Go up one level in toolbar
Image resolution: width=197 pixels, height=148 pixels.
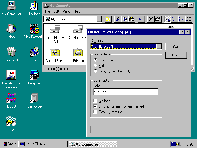108,19
